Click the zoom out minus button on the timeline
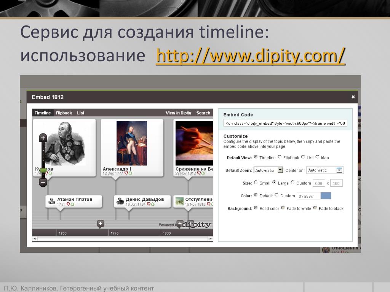 click(43, 182)
